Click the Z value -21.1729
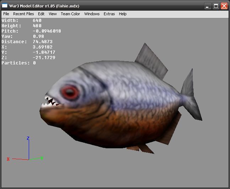The image size is (230, 189). click(44, 58)
